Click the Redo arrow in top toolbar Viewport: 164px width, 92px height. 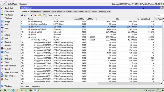click(x=4, y=4)
